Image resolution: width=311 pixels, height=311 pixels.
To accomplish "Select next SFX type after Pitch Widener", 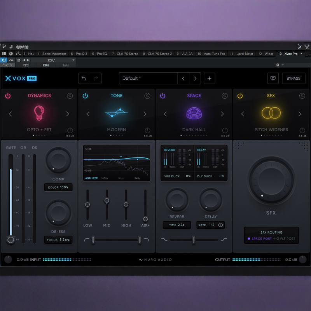I will click(300, 114).
